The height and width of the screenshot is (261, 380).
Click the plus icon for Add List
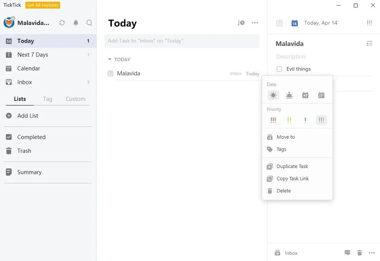click(9, 116)
